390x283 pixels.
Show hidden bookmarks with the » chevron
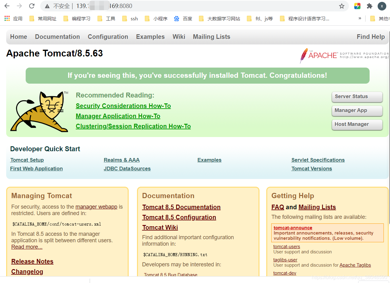360,19
